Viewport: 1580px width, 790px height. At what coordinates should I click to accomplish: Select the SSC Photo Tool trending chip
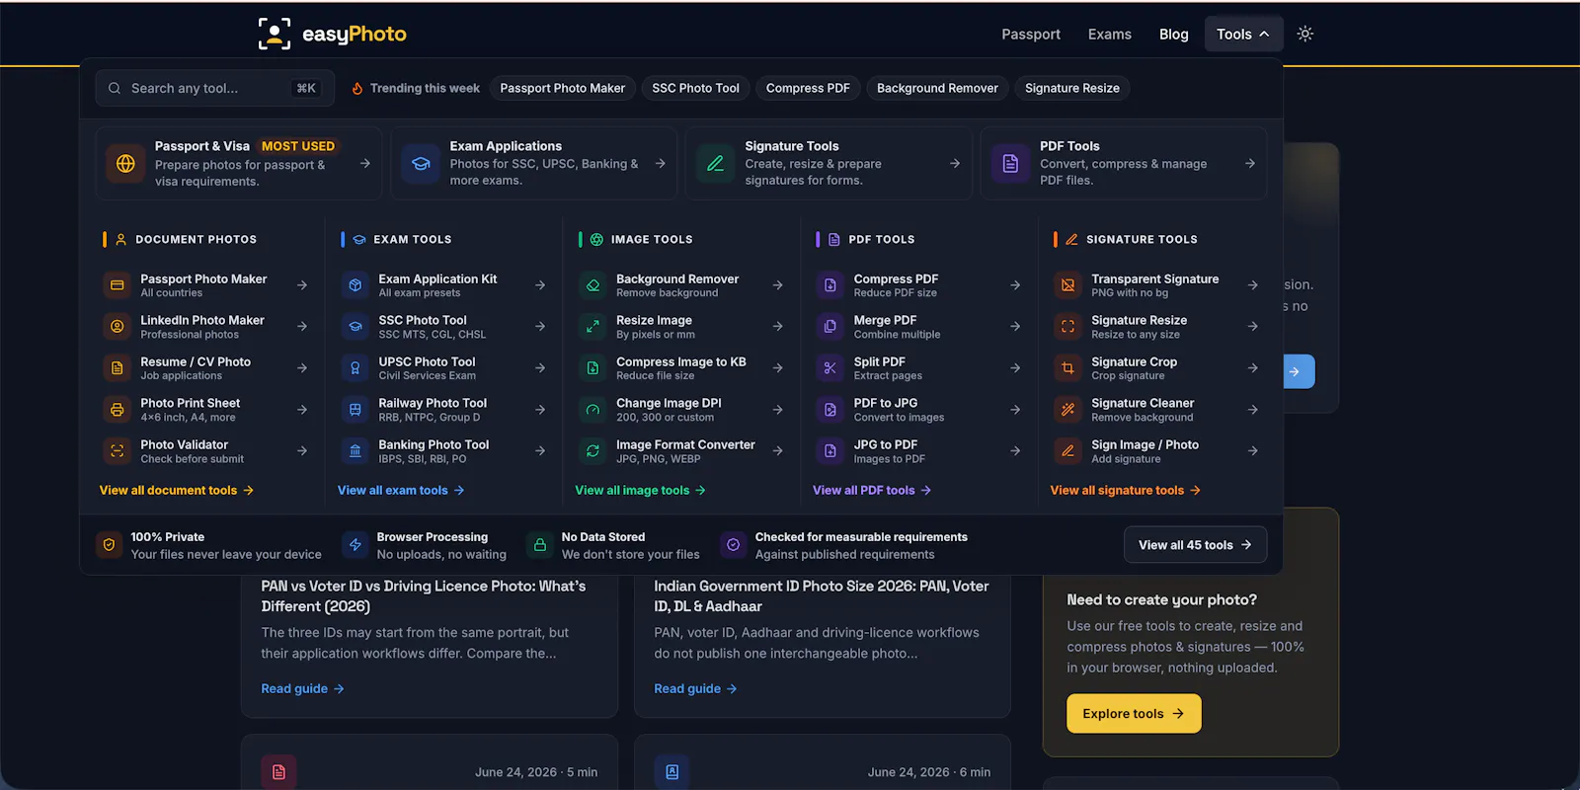pos(695,88)
